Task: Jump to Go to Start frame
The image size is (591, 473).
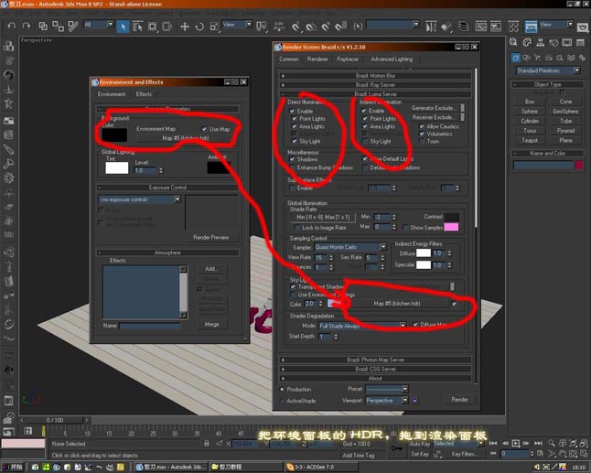Action: point(493,443)
